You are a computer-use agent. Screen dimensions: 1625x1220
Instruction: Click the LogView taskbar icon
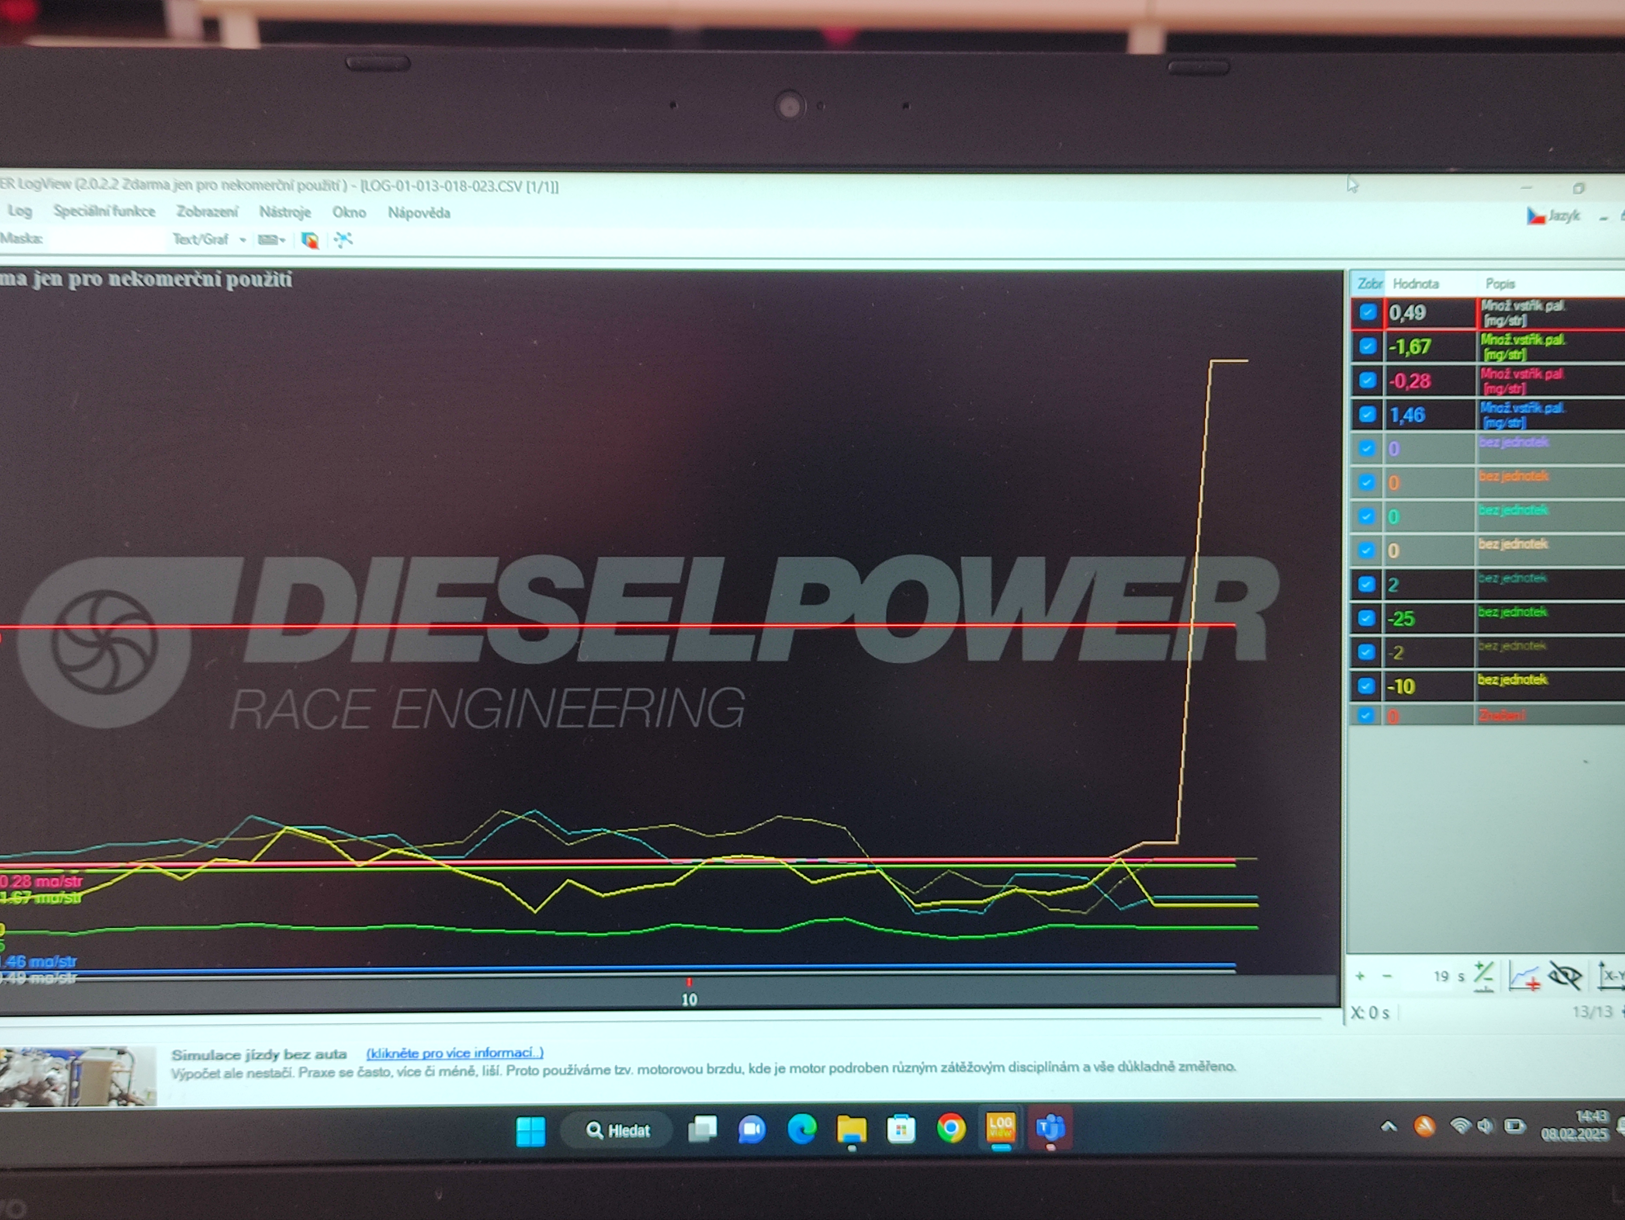click(1001, 1128)
